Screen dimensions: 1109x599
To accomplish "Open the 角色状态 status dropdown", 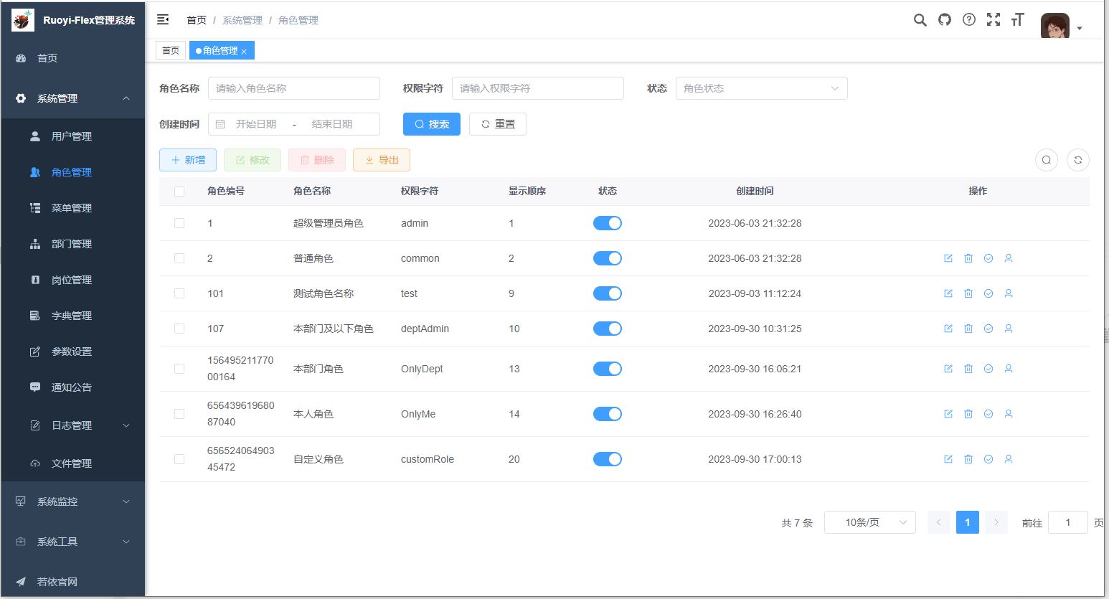I will click(x=761, y=88).
